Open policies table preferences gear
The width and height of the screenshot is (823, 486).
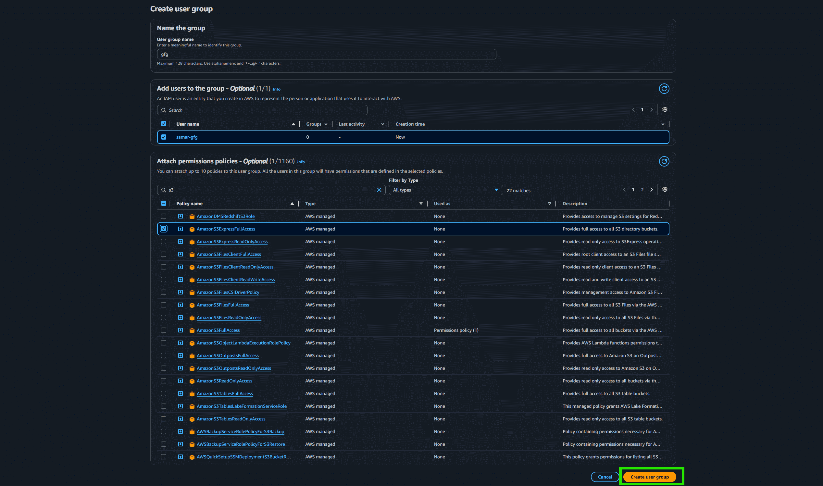665,189
